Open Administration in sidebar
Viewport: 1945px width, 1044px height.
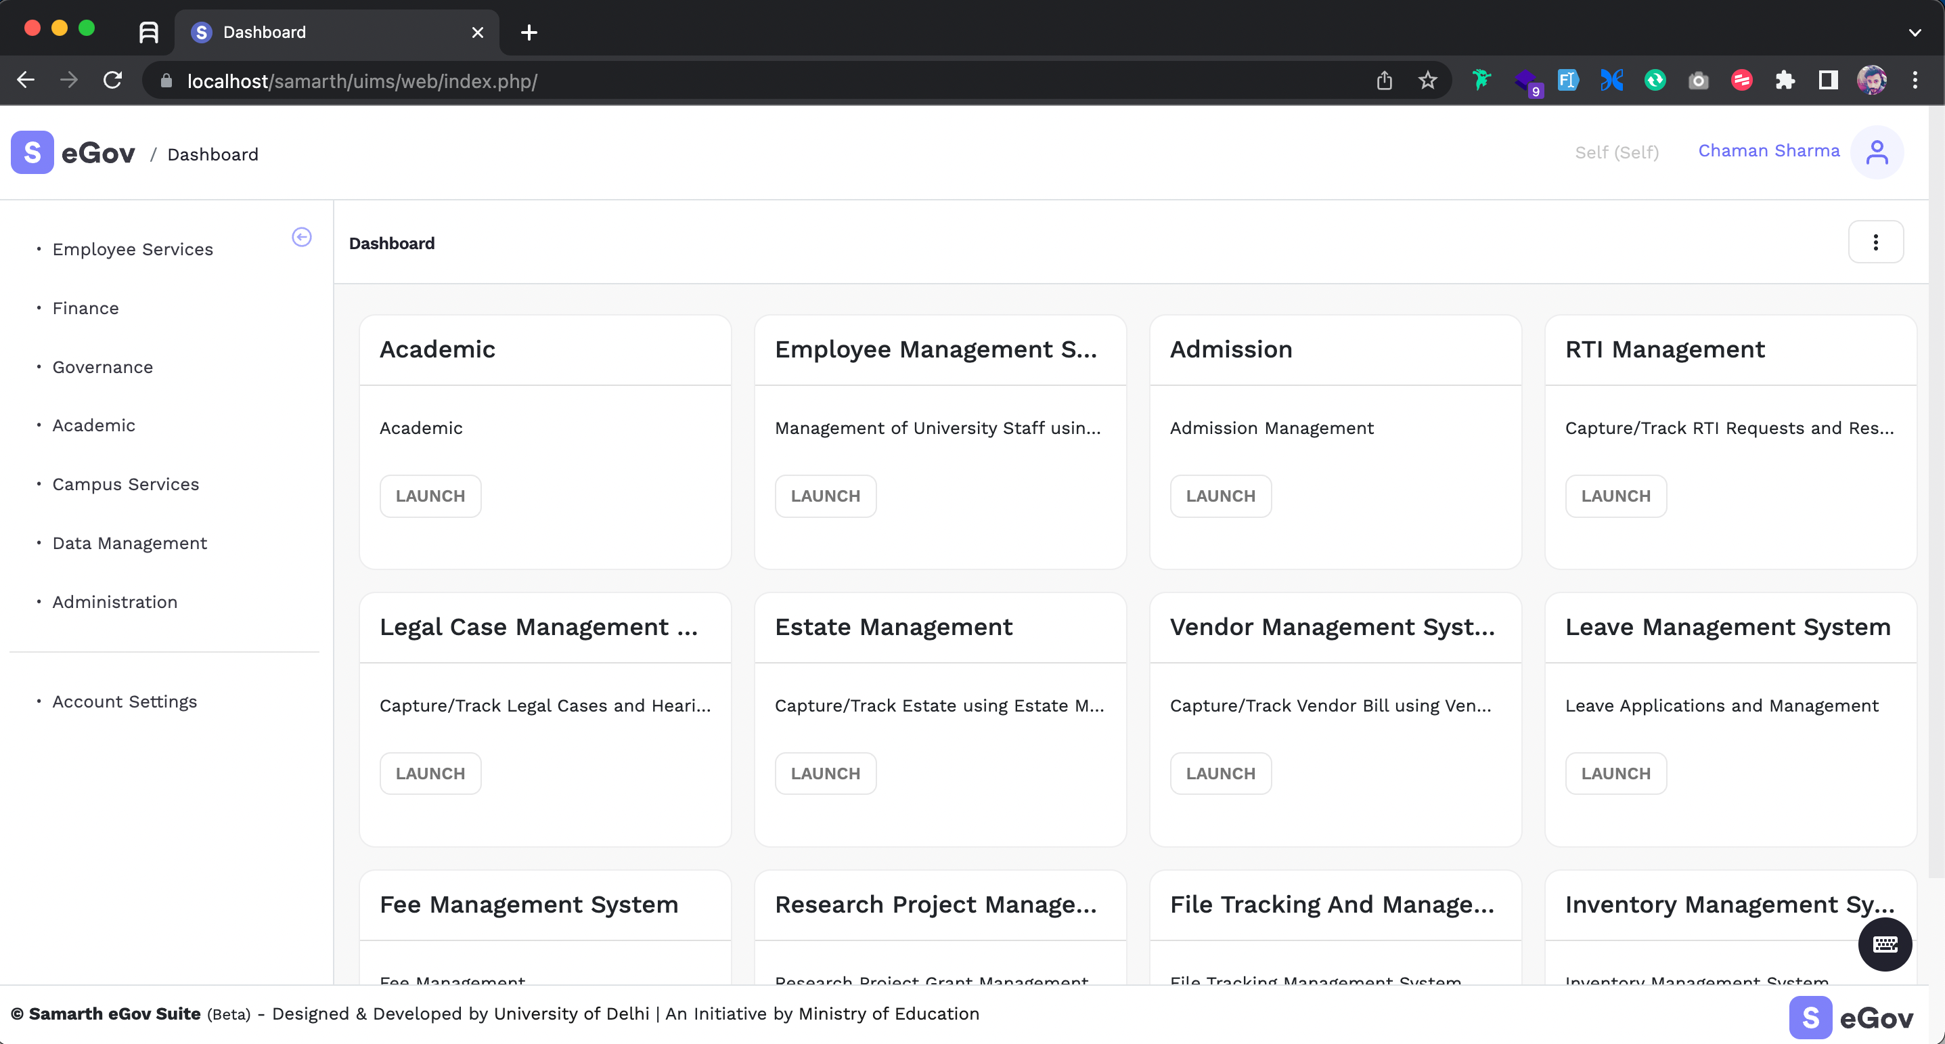(x=115, y=602)
